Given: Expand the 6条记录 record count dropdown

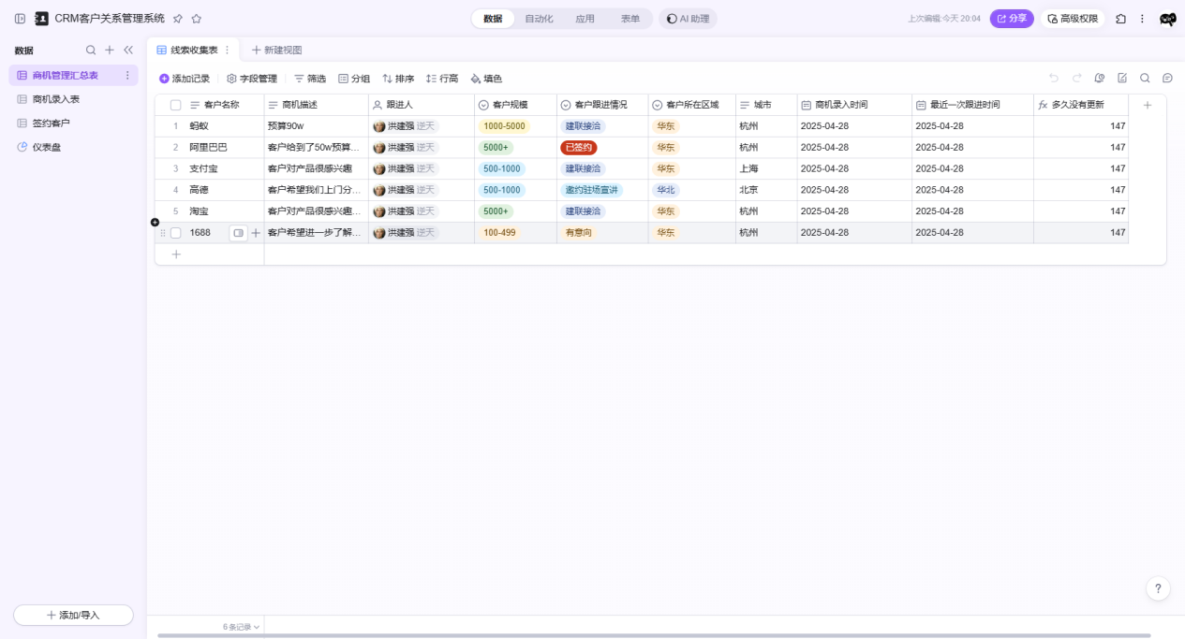Looking at the screenshot, I should click(x=242, y=627).
